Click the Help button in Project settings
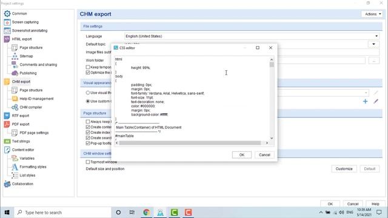 pos(375,204)
